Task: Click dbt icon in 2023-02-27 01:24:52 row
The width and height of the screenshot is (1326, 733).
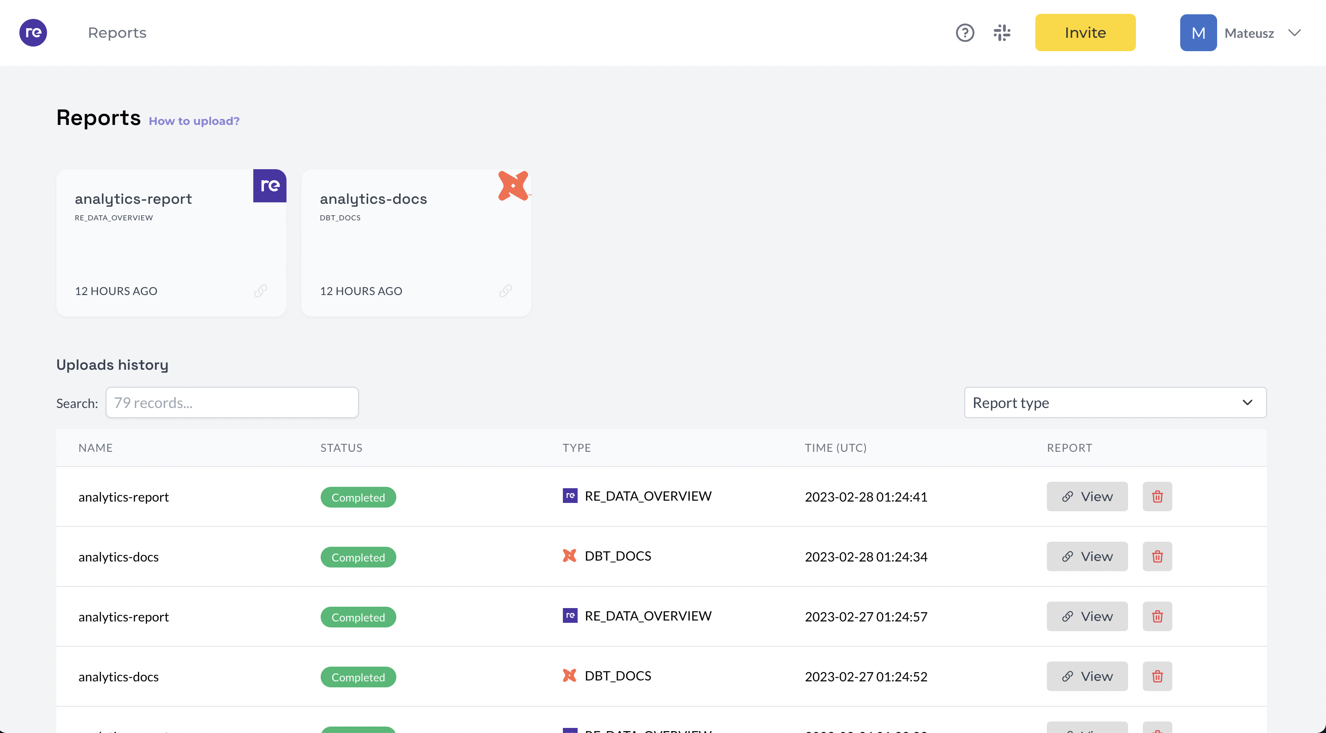Action: click(x=570, y=675)
